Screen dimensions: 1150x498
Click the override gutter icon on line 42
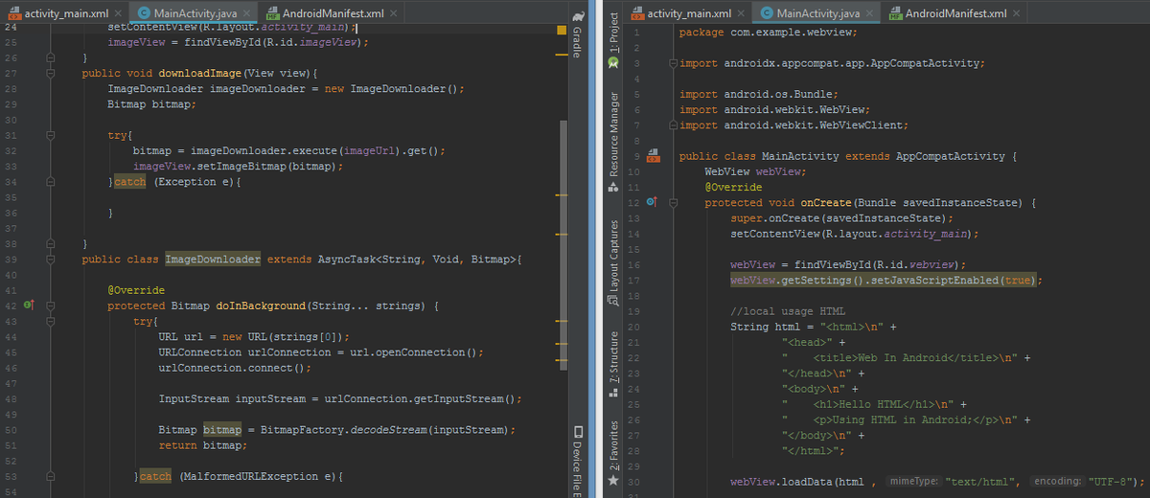(x=29, y=306)
